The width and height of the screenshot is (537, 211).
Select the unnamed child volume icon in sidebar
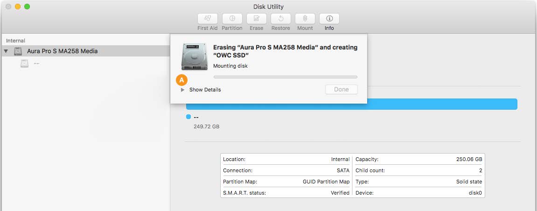pyautogui.click(x=24, y=63)
